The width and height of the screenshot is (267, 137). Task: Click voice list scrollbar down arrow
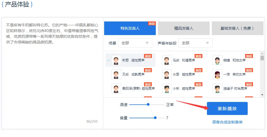[x=262, y=95]
